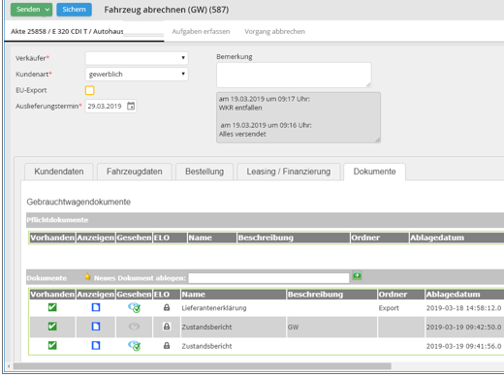This screenshot has height=377, width=504.
Task: Switch to the Fahrzeugdaten tab
Action: (135, 172)
